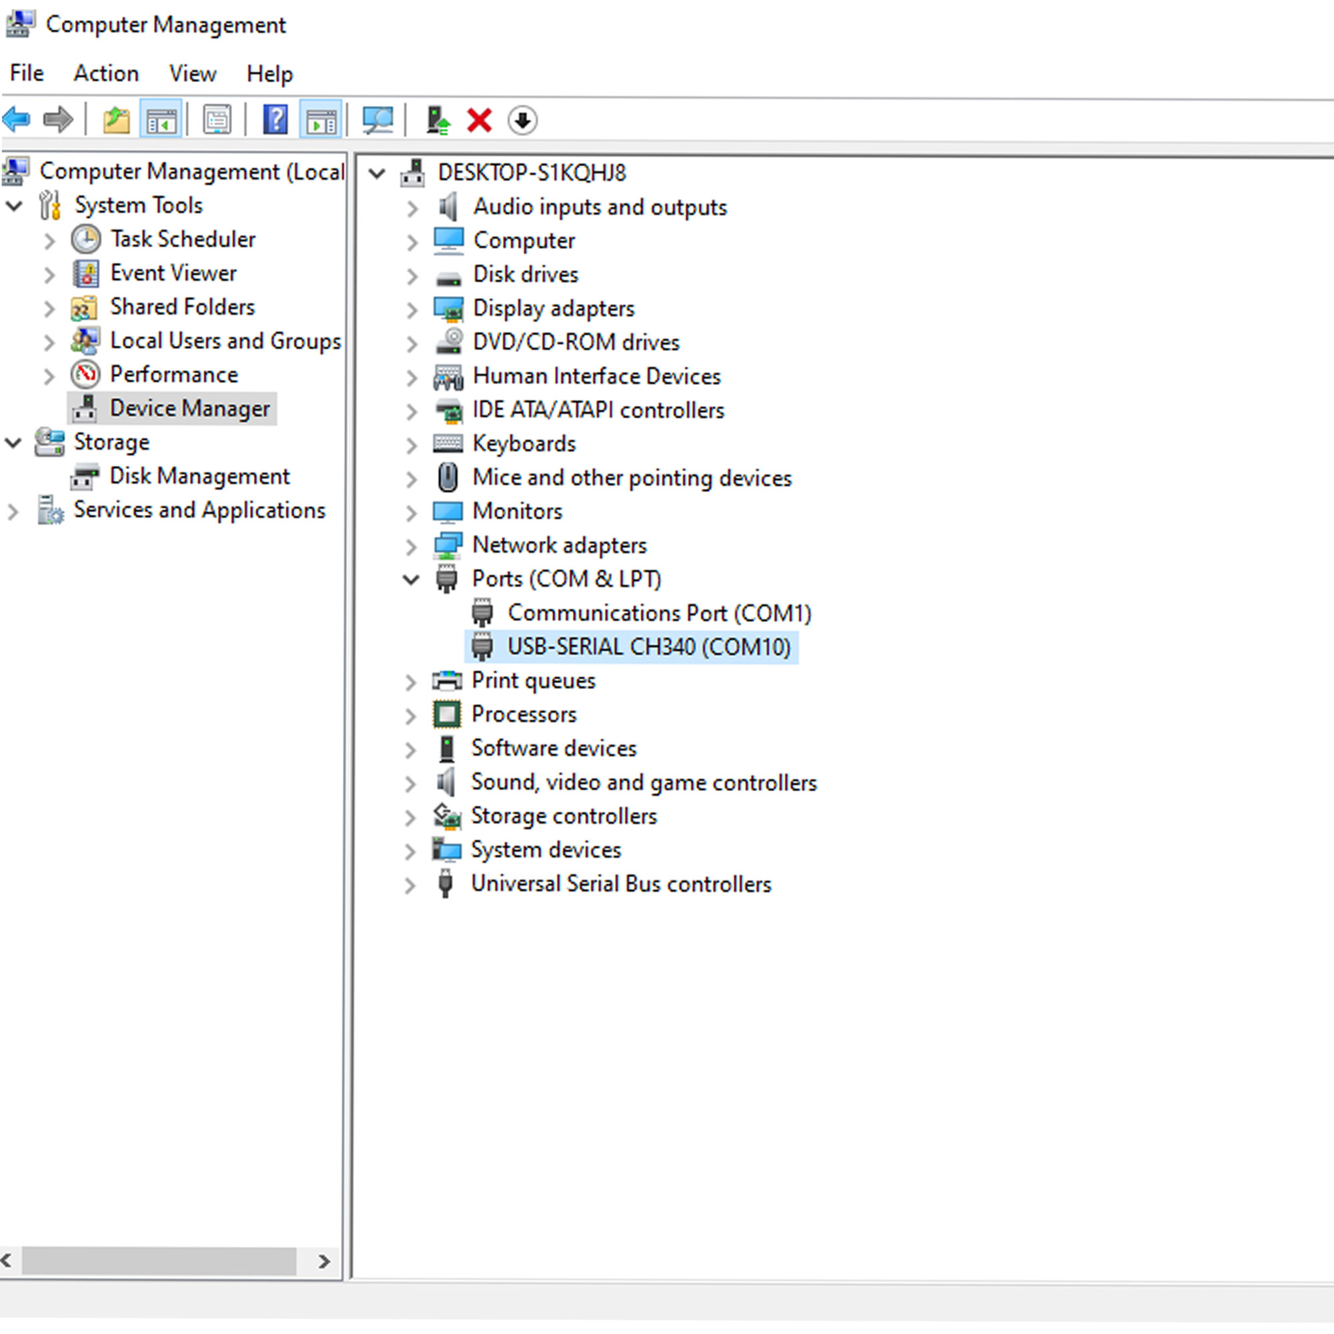Open the Action menu
The height and width of the screenshot is (1334, 1334).
tap(106, 73)
